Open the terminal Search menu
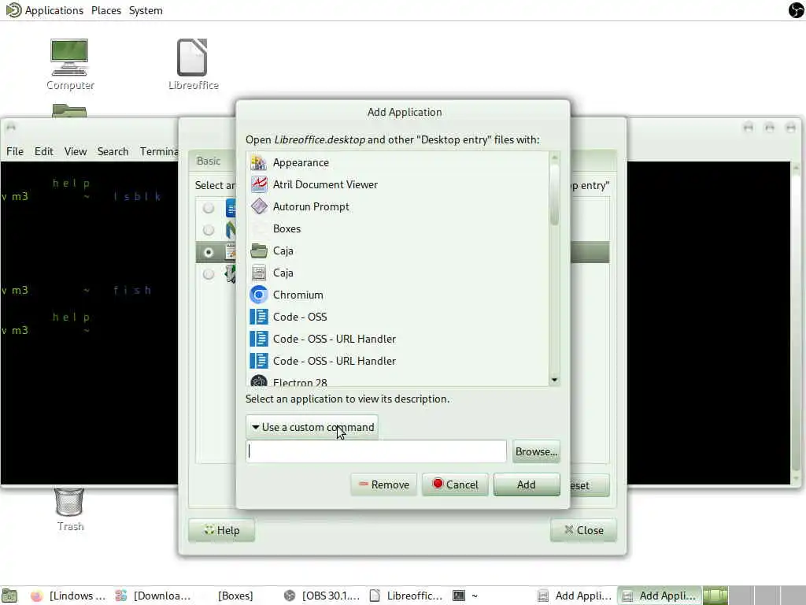 [x=113, y=151]
